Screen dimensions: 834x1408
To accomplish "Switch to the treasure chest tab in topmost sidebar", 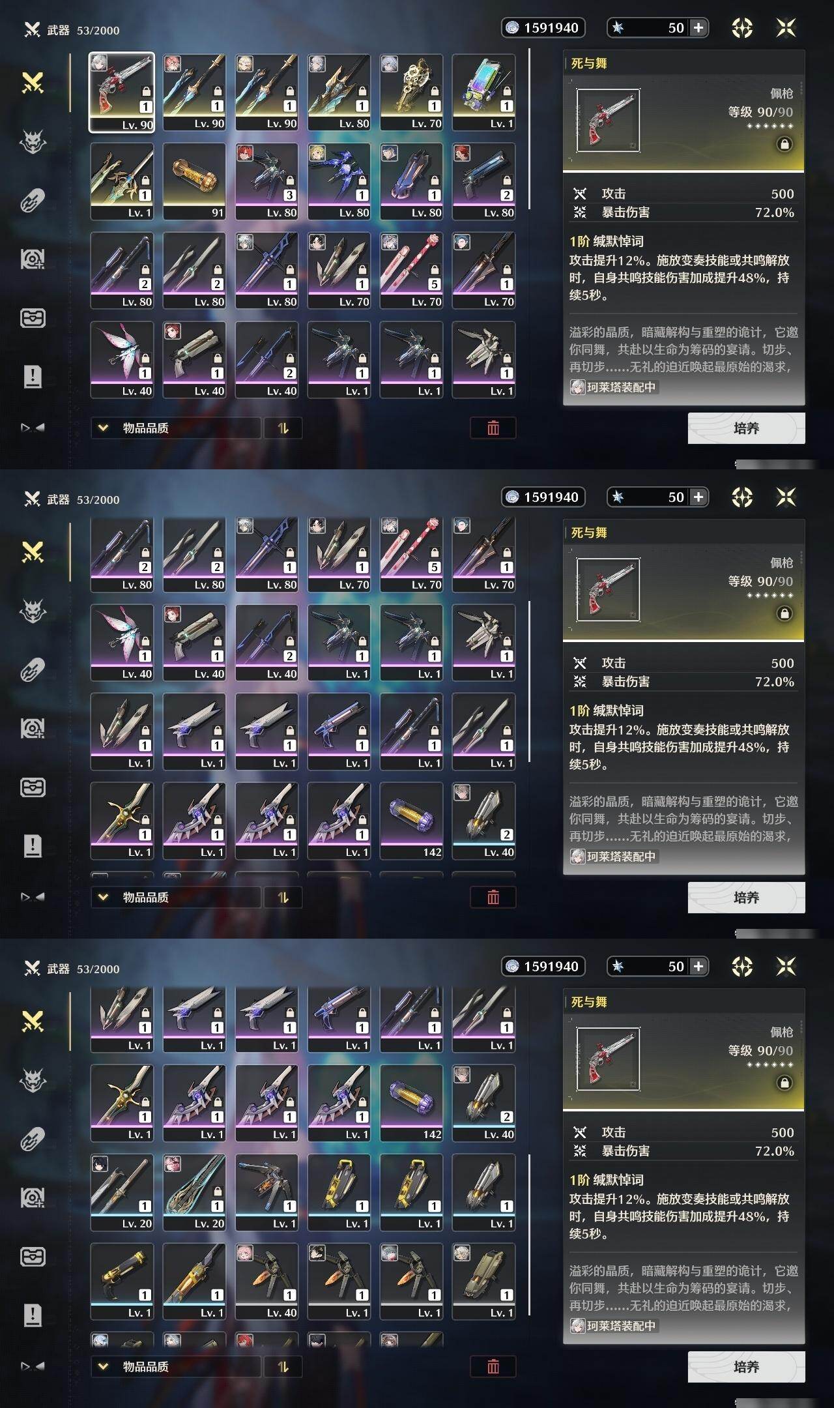I will tap(33, 317).
